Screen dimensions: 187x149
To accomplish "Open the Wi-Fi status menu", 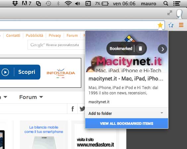I will point(68,3).
